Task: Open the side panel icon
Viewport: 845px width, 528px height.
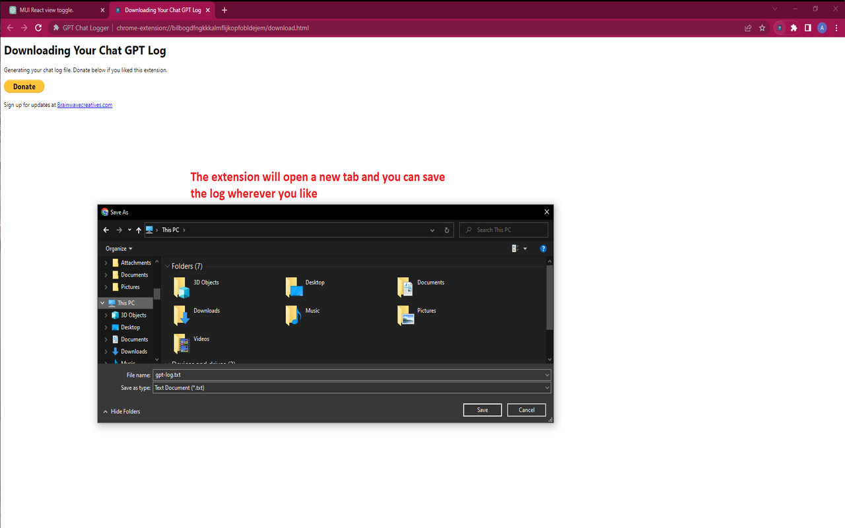Action: (808, 28)
